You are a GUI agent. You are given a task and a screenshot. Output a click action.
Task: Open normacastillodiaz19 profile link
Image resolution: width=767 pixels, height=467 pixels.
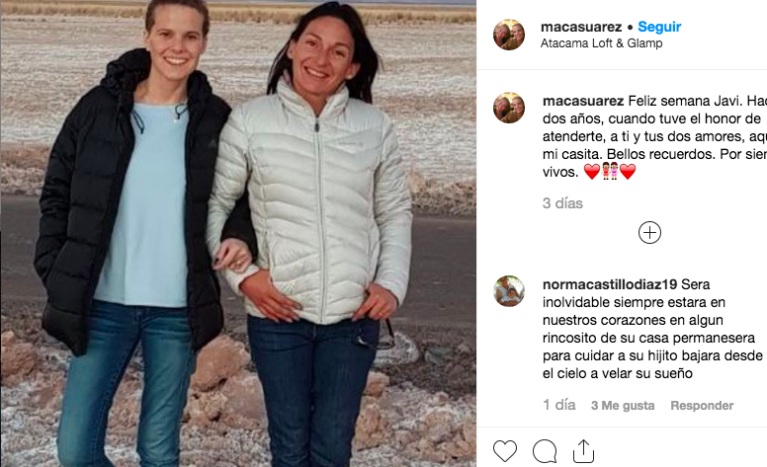point(610,284)
